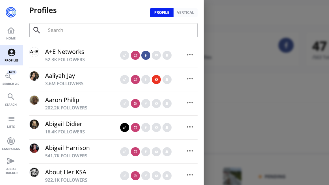Click the app logo at top left
Screen dimensions: 329x185
(11, 12)
